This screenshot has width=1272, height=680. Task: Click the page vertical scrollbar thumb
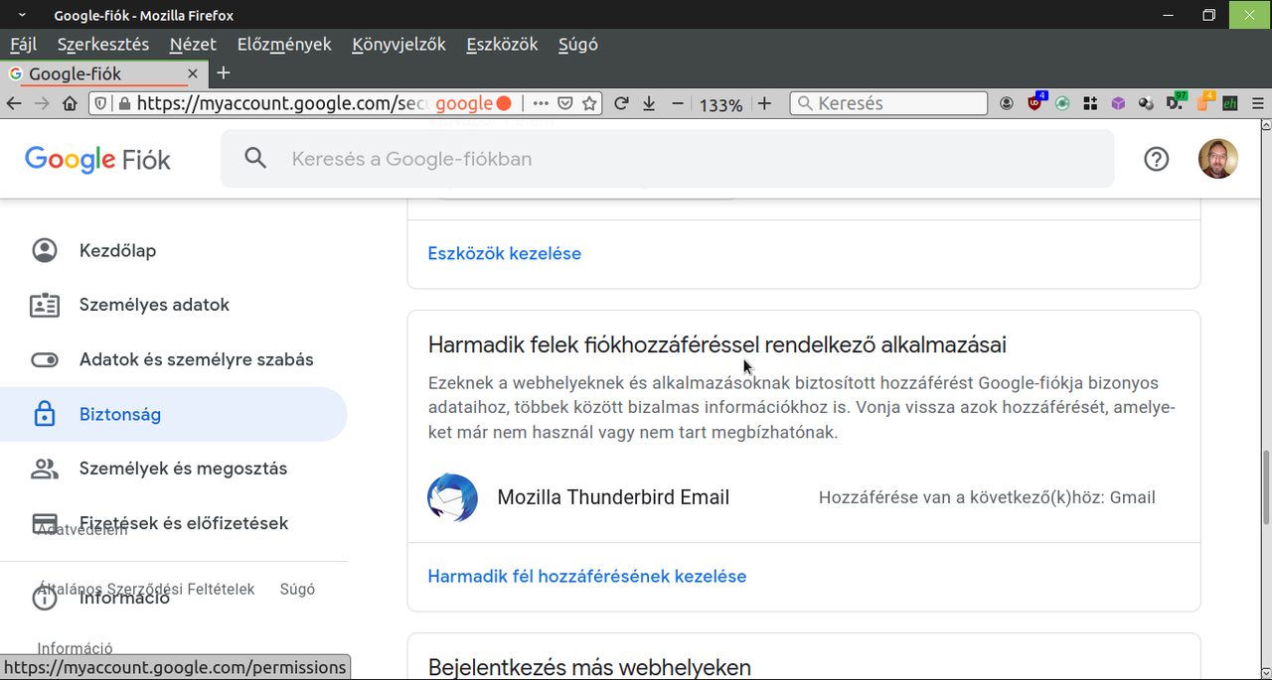pos(1265,487)
